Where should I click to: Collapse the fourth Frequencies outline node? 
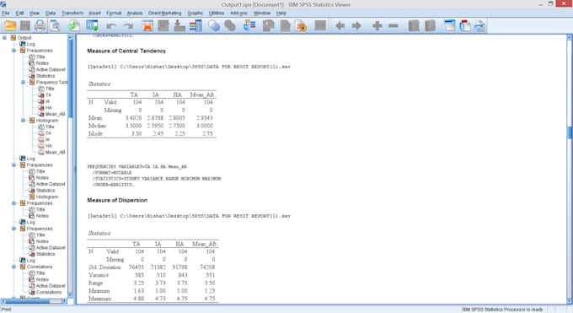(13, 229)
